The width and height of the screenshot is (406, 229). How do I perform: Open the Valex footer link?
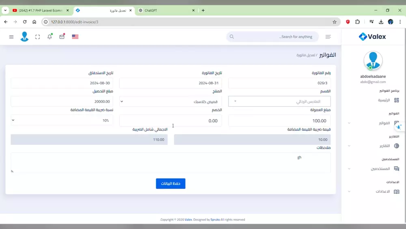pos(188,220)
